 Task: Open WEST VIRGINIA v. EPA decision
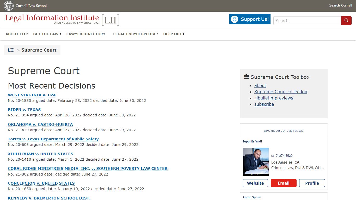[x=32, y=95]
